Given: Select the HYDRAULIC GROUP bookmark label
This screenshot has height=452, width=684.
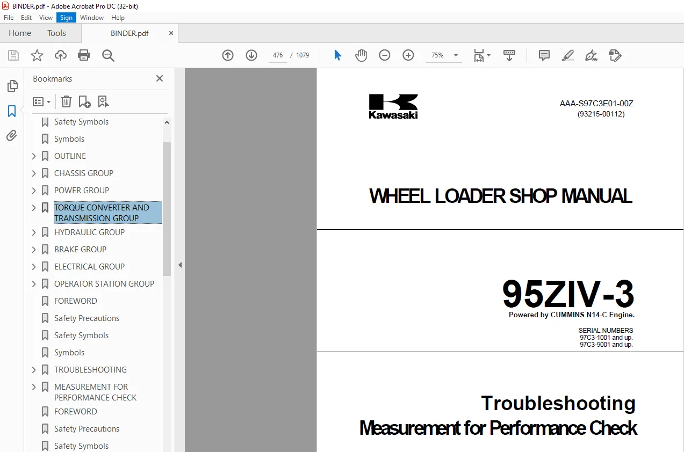Looking at the screenshot, I should point(89,232).
